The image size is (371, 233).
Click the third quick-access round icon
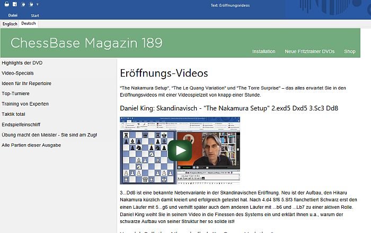click(x=23, y=4)
